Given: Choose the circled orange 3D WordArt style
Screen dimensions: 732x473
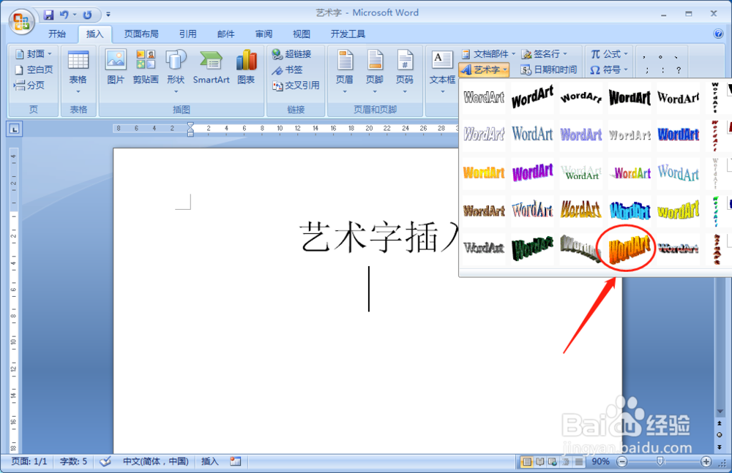Looking at the screenshot, I should pyautogui.click(x=630, y=248).
